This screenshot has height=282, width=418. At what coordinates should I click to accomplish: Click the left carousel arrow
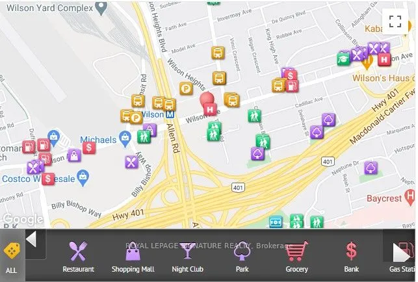point(31,239)
